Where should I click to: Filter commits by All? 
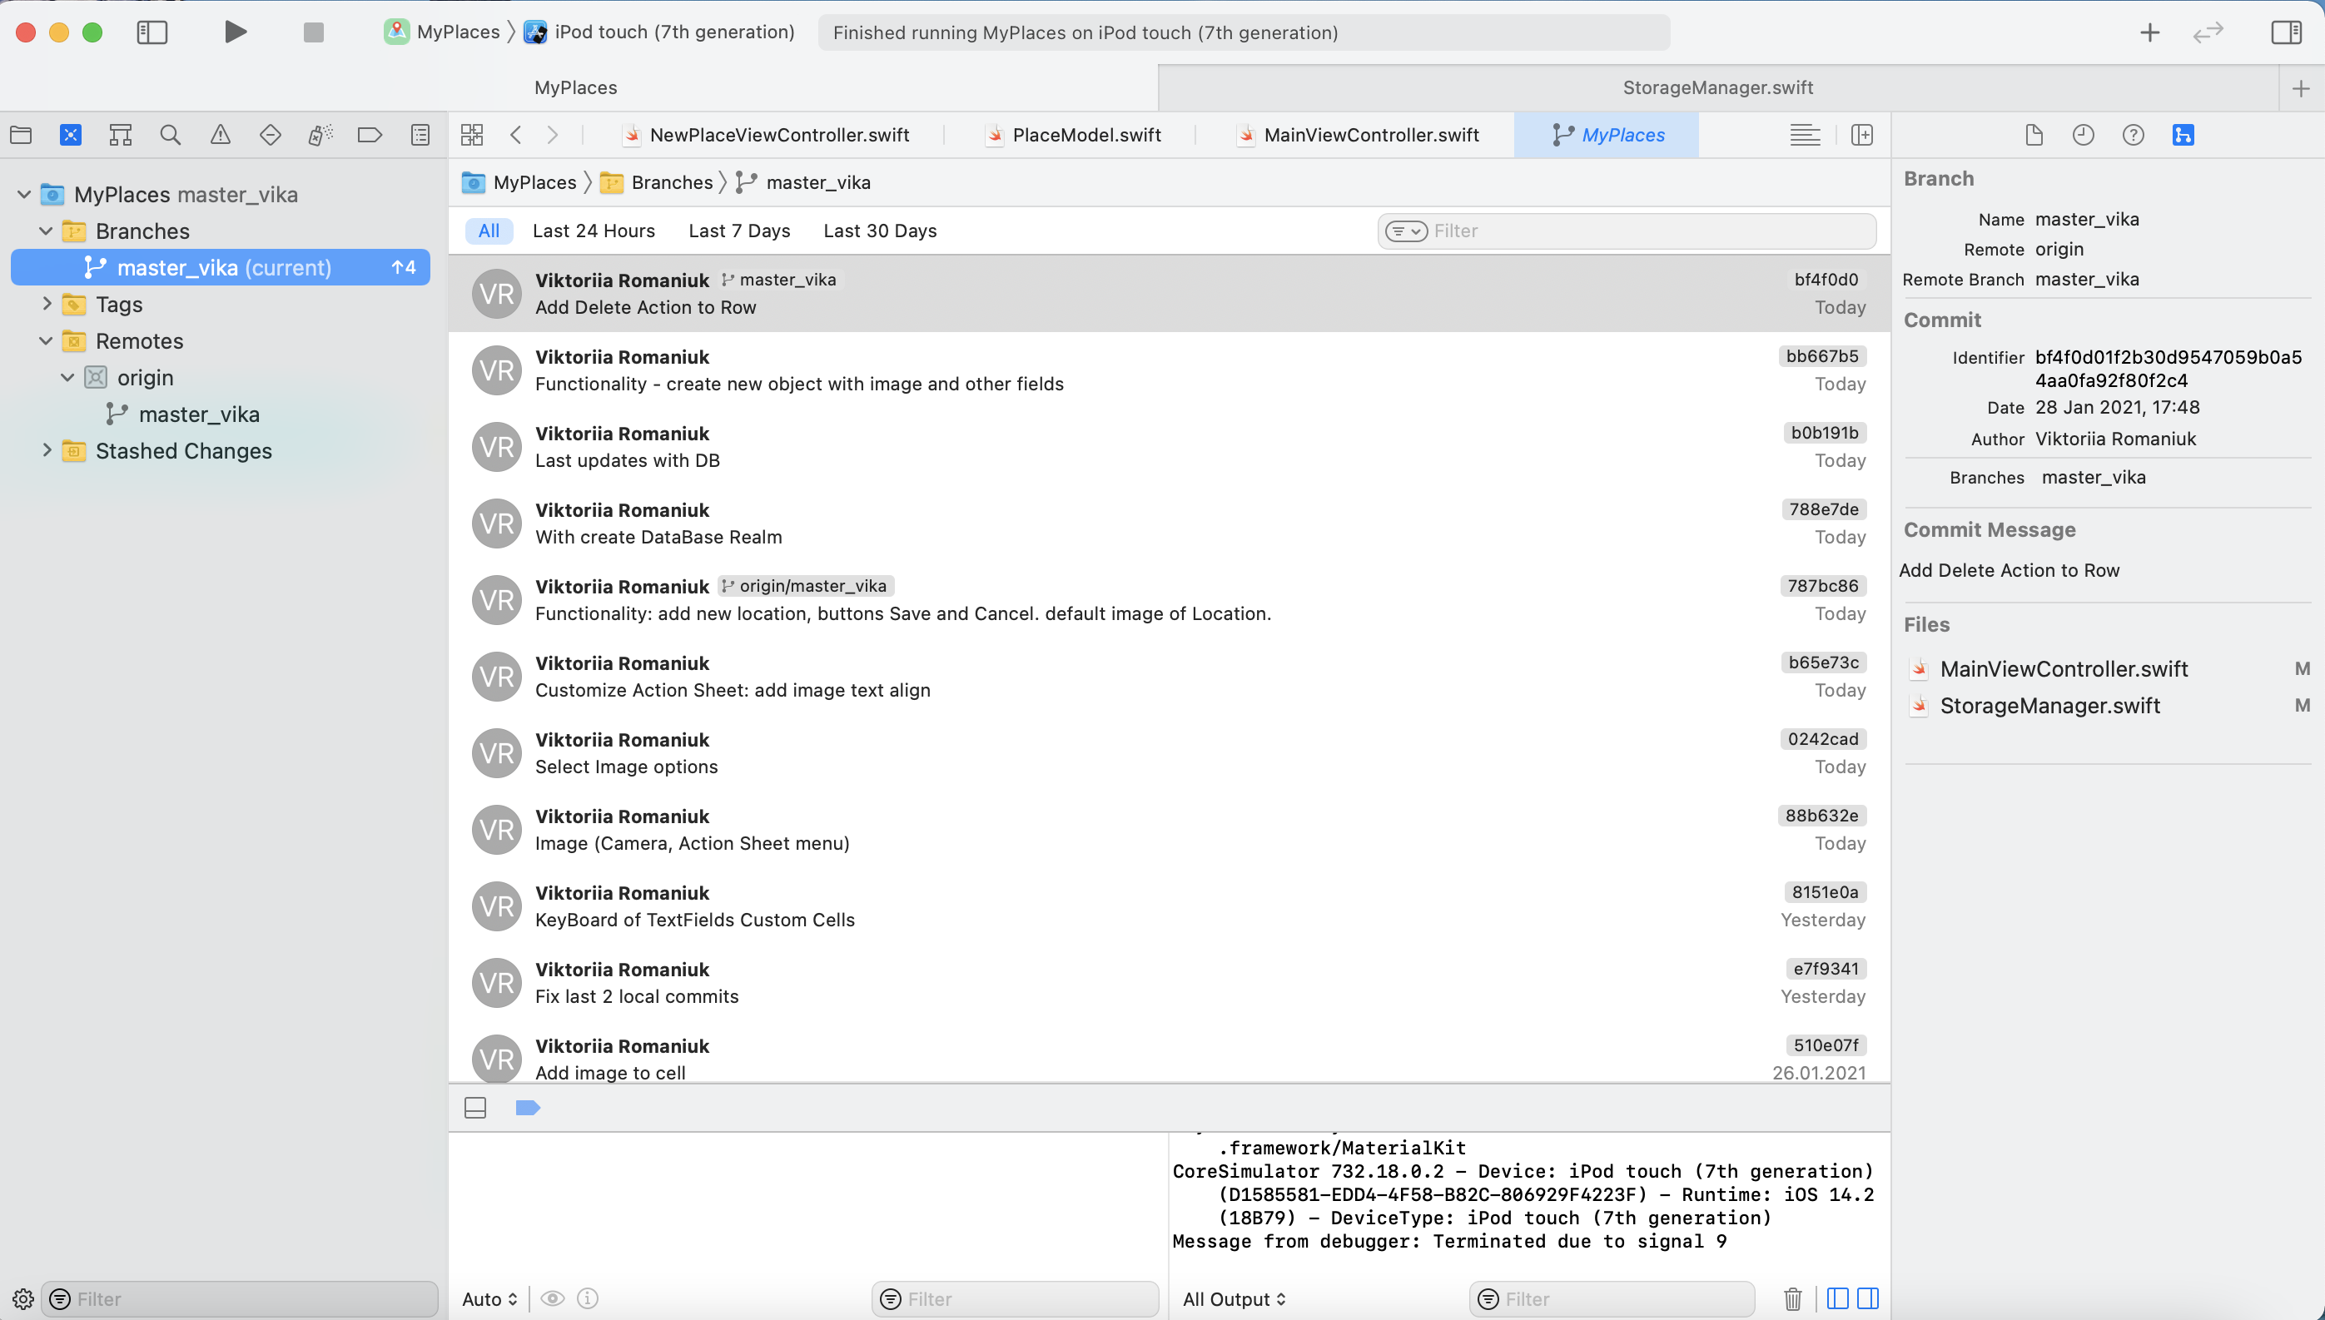(489, 231)
